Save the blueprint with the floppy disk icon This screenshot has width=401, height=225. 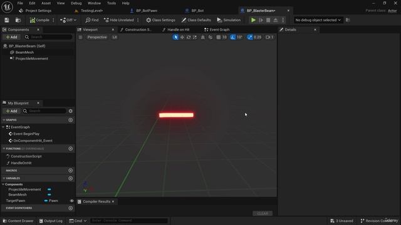click(x=7, y=20)
